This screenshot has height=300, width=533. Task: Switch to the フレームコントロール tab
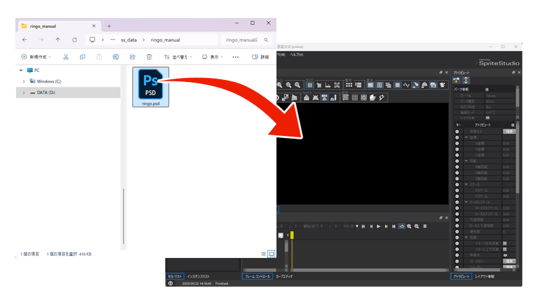[257, 277]
